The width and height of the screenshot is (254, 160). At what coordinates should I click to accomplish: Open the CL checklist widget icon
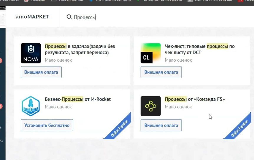point(151,53)
